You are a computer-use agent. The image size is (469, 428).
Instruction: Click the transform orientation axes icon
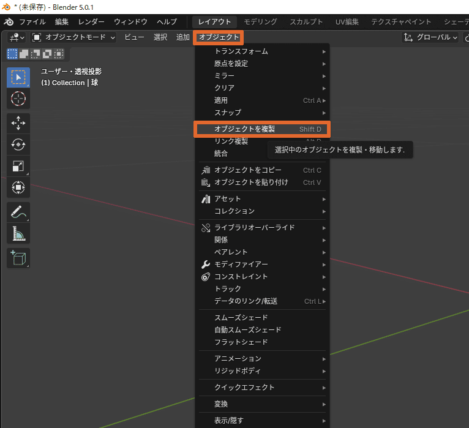408,37
